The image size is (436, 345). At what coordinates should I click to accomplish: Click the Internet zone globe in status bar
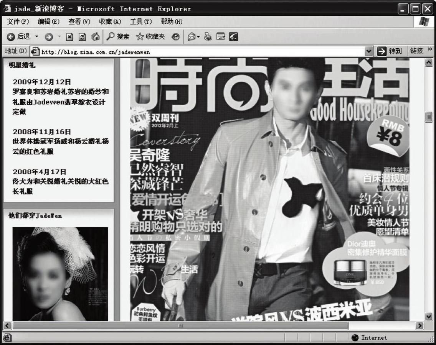pos(355,337)
